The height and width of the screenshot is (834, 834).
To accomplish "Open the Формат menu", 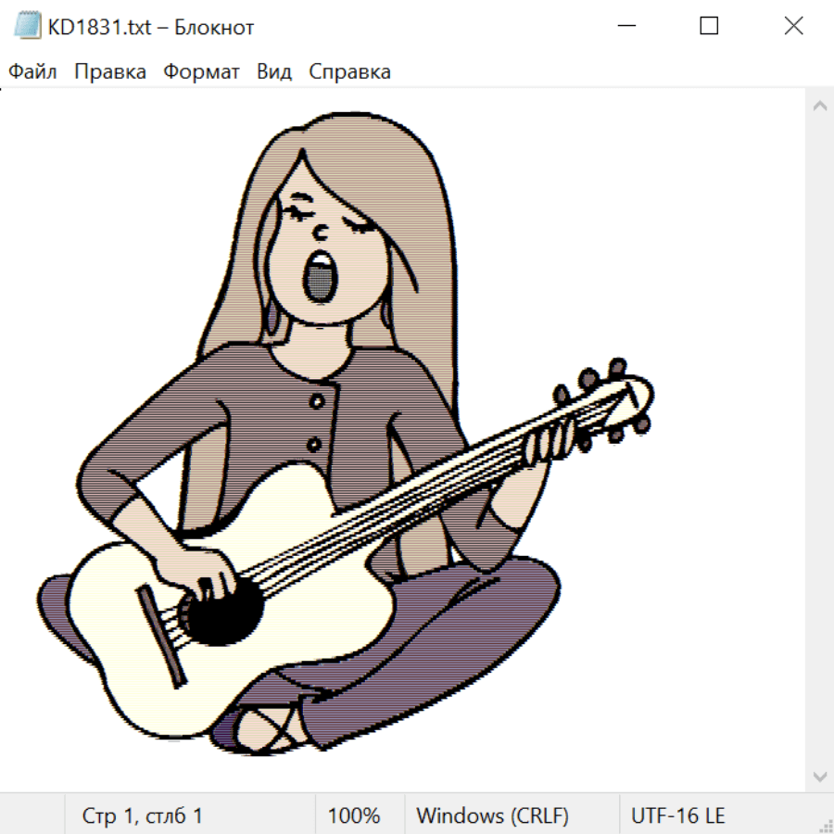I will pyautogui.click(x=201, y=72).
